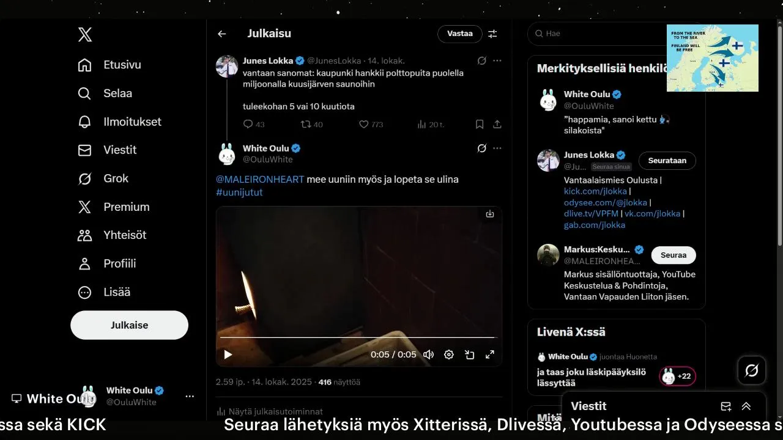Open Grok from sidebar menu
Screen dimensions: 783x440
[x=104, y=178]
